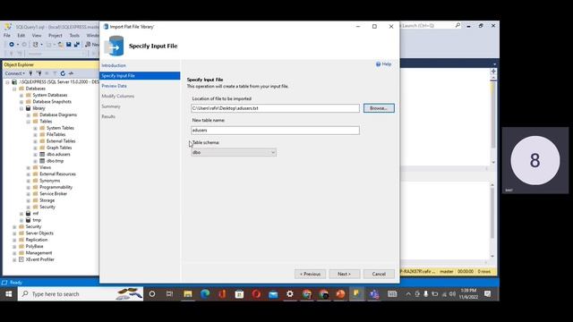Collapse the Tables folder under library

pos(28,122)
